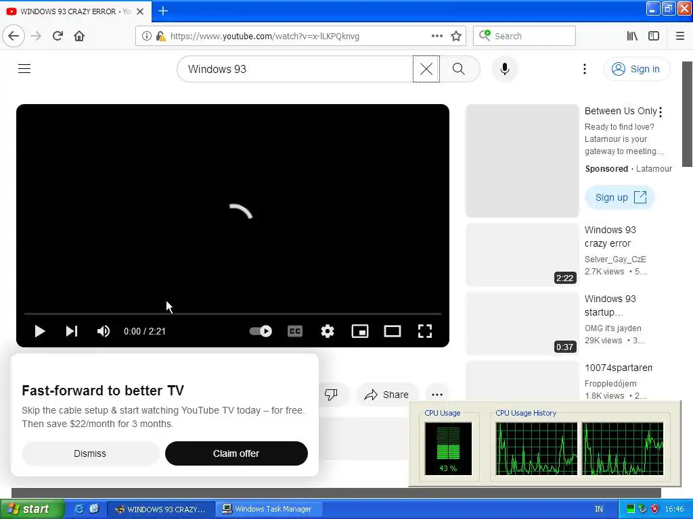Click the Latamour ad thumbnail

coord(522,161)
